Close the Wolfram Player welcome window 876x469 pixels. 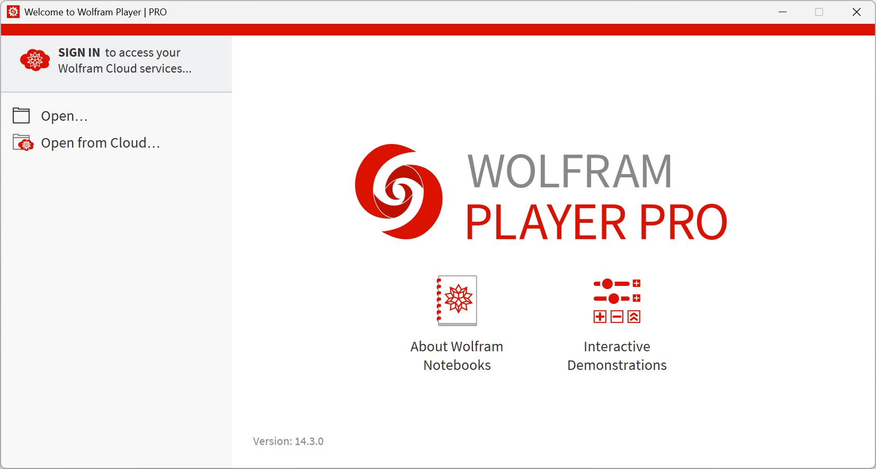(856, 12)
